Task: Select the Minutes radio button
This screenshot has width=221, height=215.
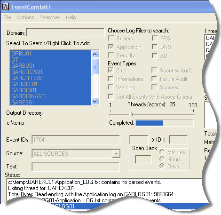Action: click(x=162, y=152)
